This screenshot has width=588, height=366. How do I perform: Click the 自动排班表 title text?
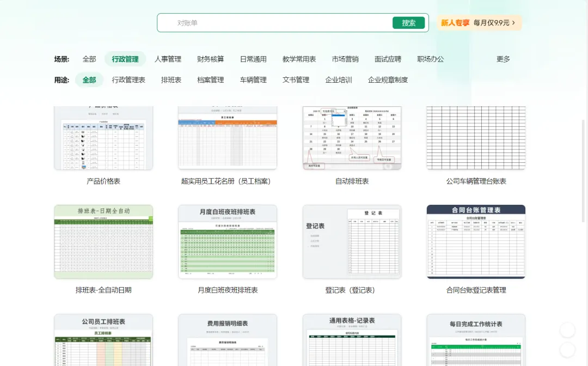[x=352, y=181]
